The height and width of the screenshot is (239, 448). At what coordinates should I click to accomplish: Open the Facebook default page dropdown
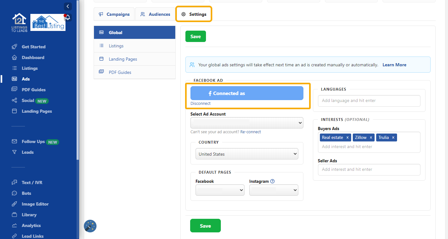point(220,190)
